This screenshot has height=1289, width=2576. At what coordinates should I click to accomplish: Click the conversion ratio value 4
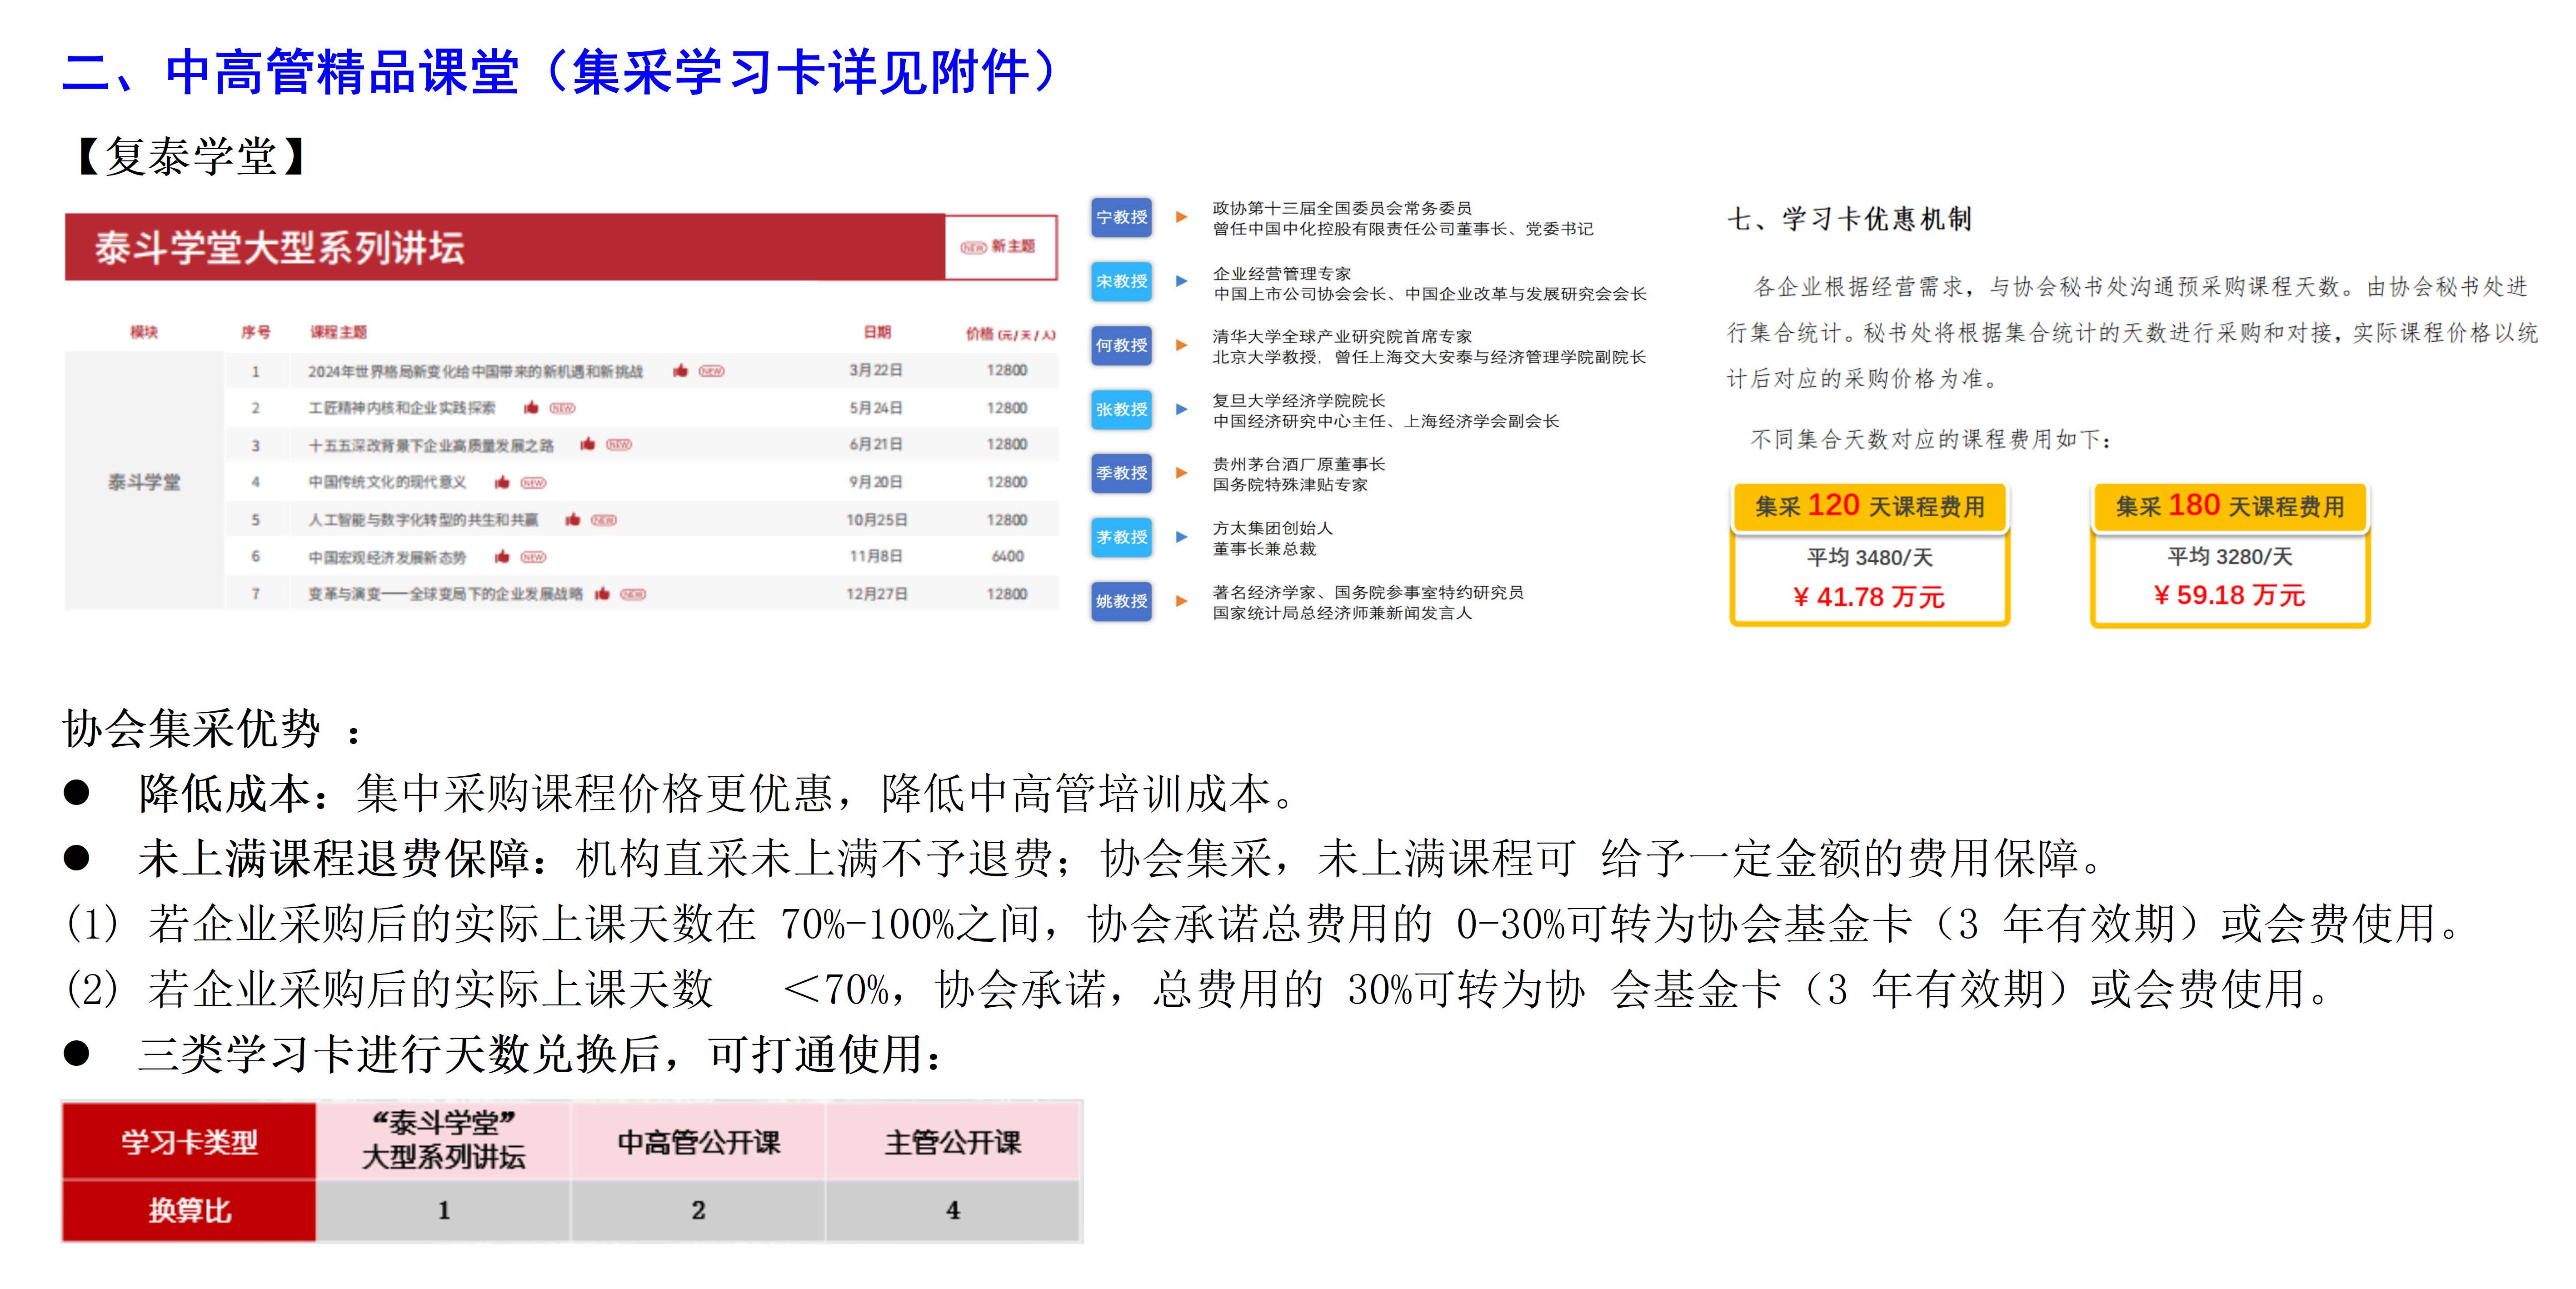[952, 1210]
